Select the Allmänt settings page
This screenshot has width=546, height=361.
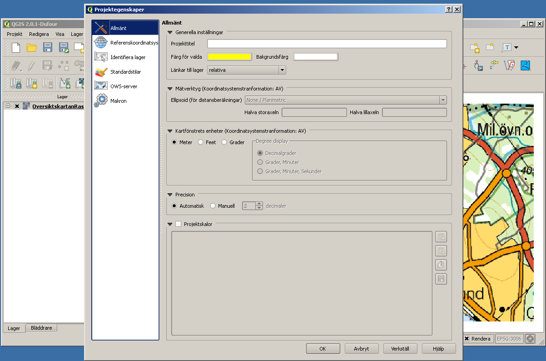tap(125, 28)
